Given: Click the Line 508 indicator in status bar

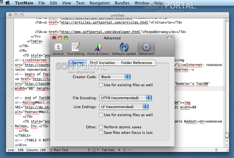Looking at the screenshot, I should tap(15, 150).
